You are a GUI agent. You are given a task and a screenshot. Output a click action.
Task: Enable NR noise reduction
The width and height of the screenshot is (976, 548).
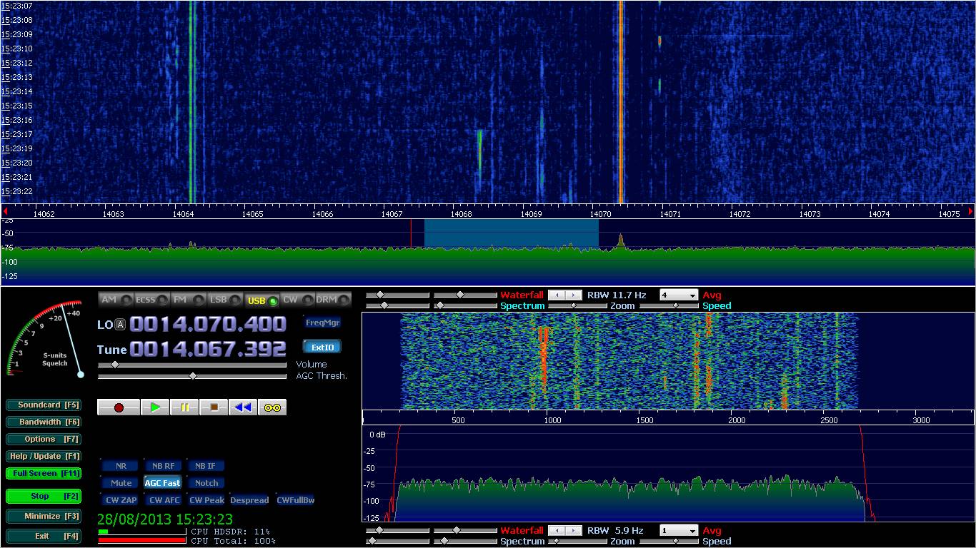pyautogui.click(x=119, y=465)
